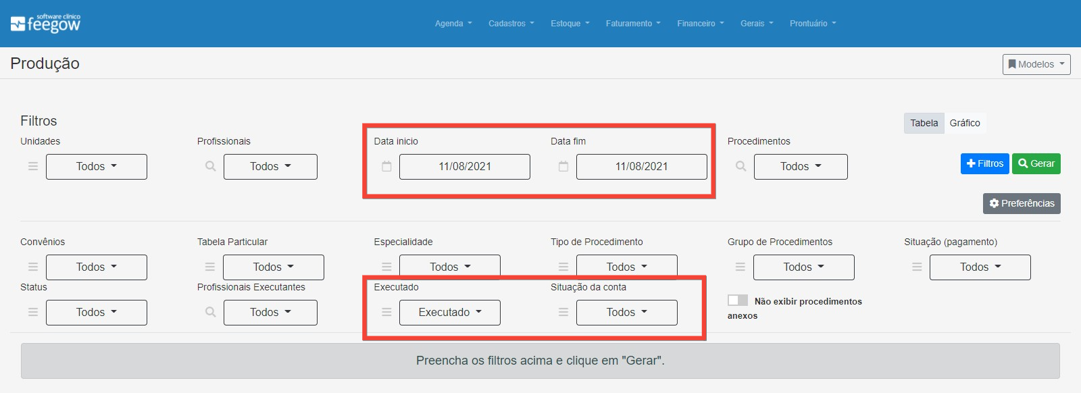Click the calendar icon for Data inicio
Viewport: 1081px width, 393px height.
tap(386, 166)
